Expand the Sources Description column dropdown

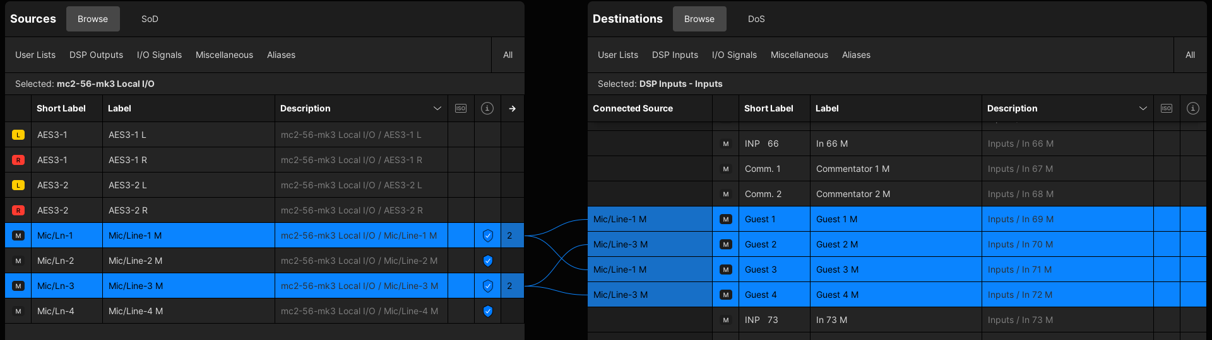click(x=437, y=108)
